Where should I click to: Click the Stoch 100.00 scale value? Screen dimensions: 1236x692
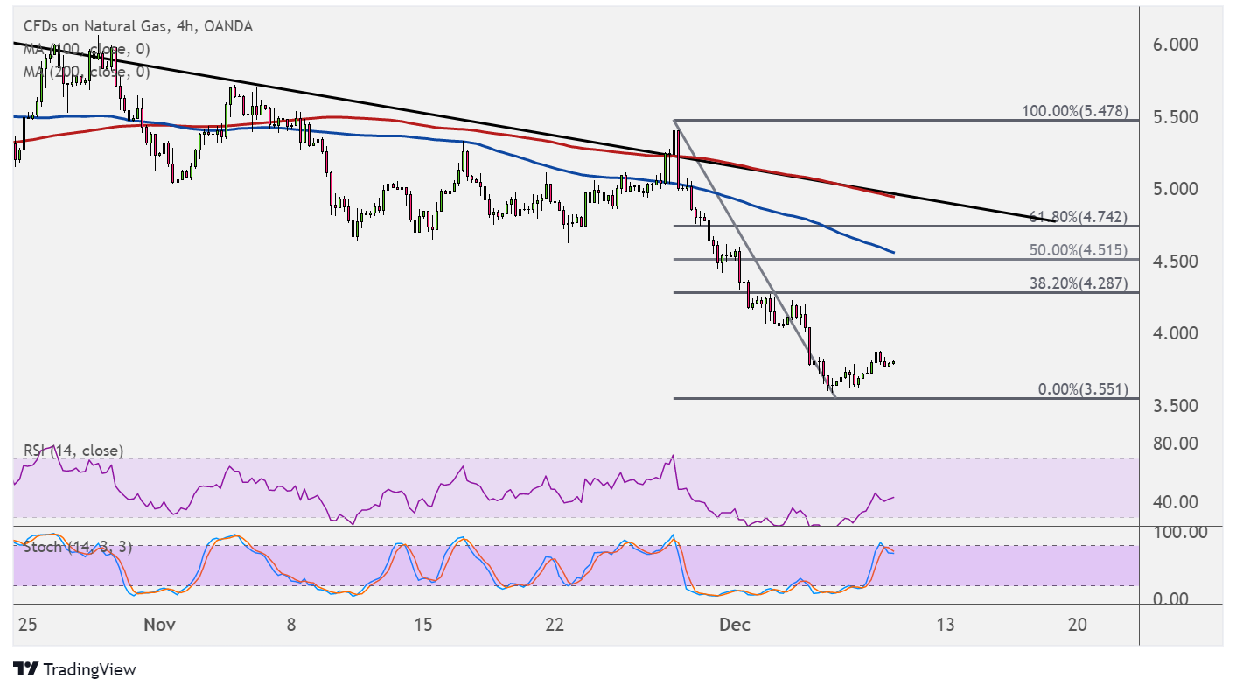tap(1179, 532)
